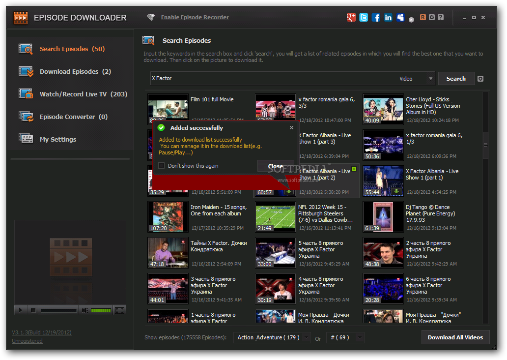Select Тайны X Factor thumbnail 47:18

click(x=168, y=253)
